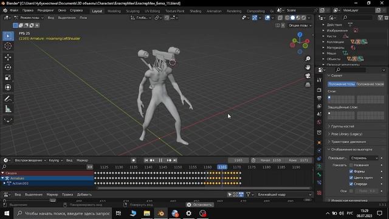Switch perspective/orthographic grid icon

(308, 85)
